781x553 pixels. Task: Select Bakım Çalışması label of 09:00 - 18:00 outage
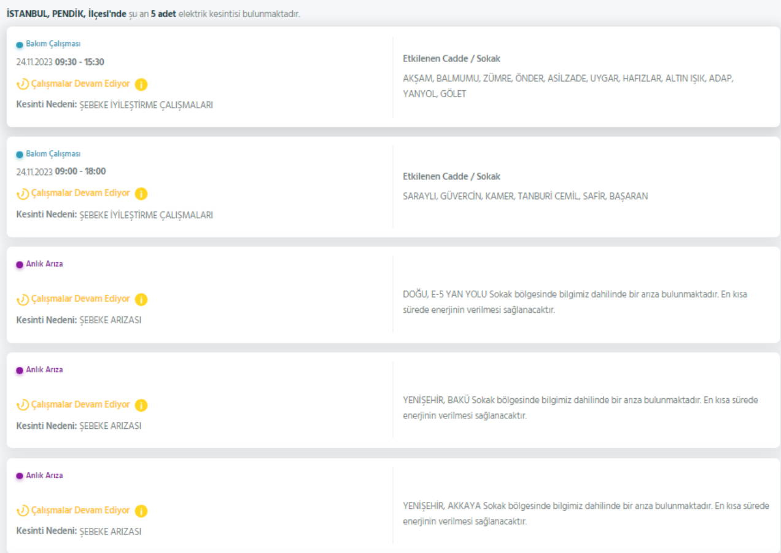pyautogui.click(x=53, y=154)
